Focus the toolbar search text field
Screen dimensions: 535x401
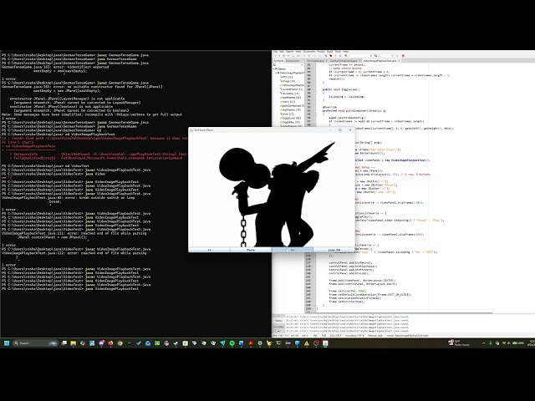360,56
